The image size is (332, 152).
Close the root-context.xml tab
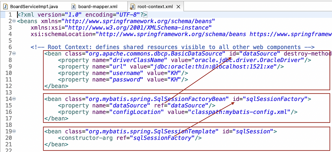[x=178, y=7]
